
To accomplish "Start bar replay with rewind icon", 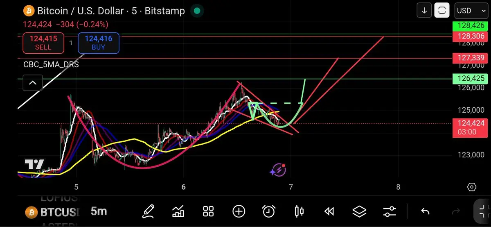I will [329, 211].
